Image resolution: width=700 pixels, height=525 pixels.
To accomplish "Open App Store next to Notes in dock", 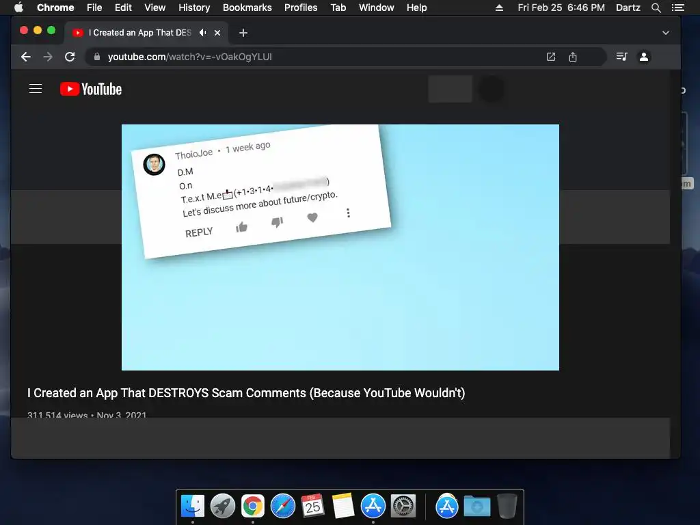I will click(373, 507).
